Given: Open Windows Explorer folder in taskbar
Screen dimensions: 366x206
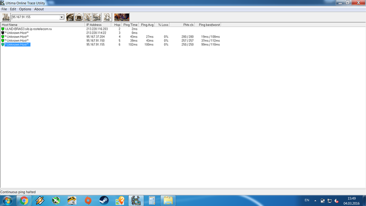Looking at the screenshot, I should [x=168, y=201].
